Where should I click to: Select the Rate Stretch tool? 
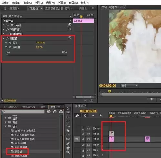68,126
